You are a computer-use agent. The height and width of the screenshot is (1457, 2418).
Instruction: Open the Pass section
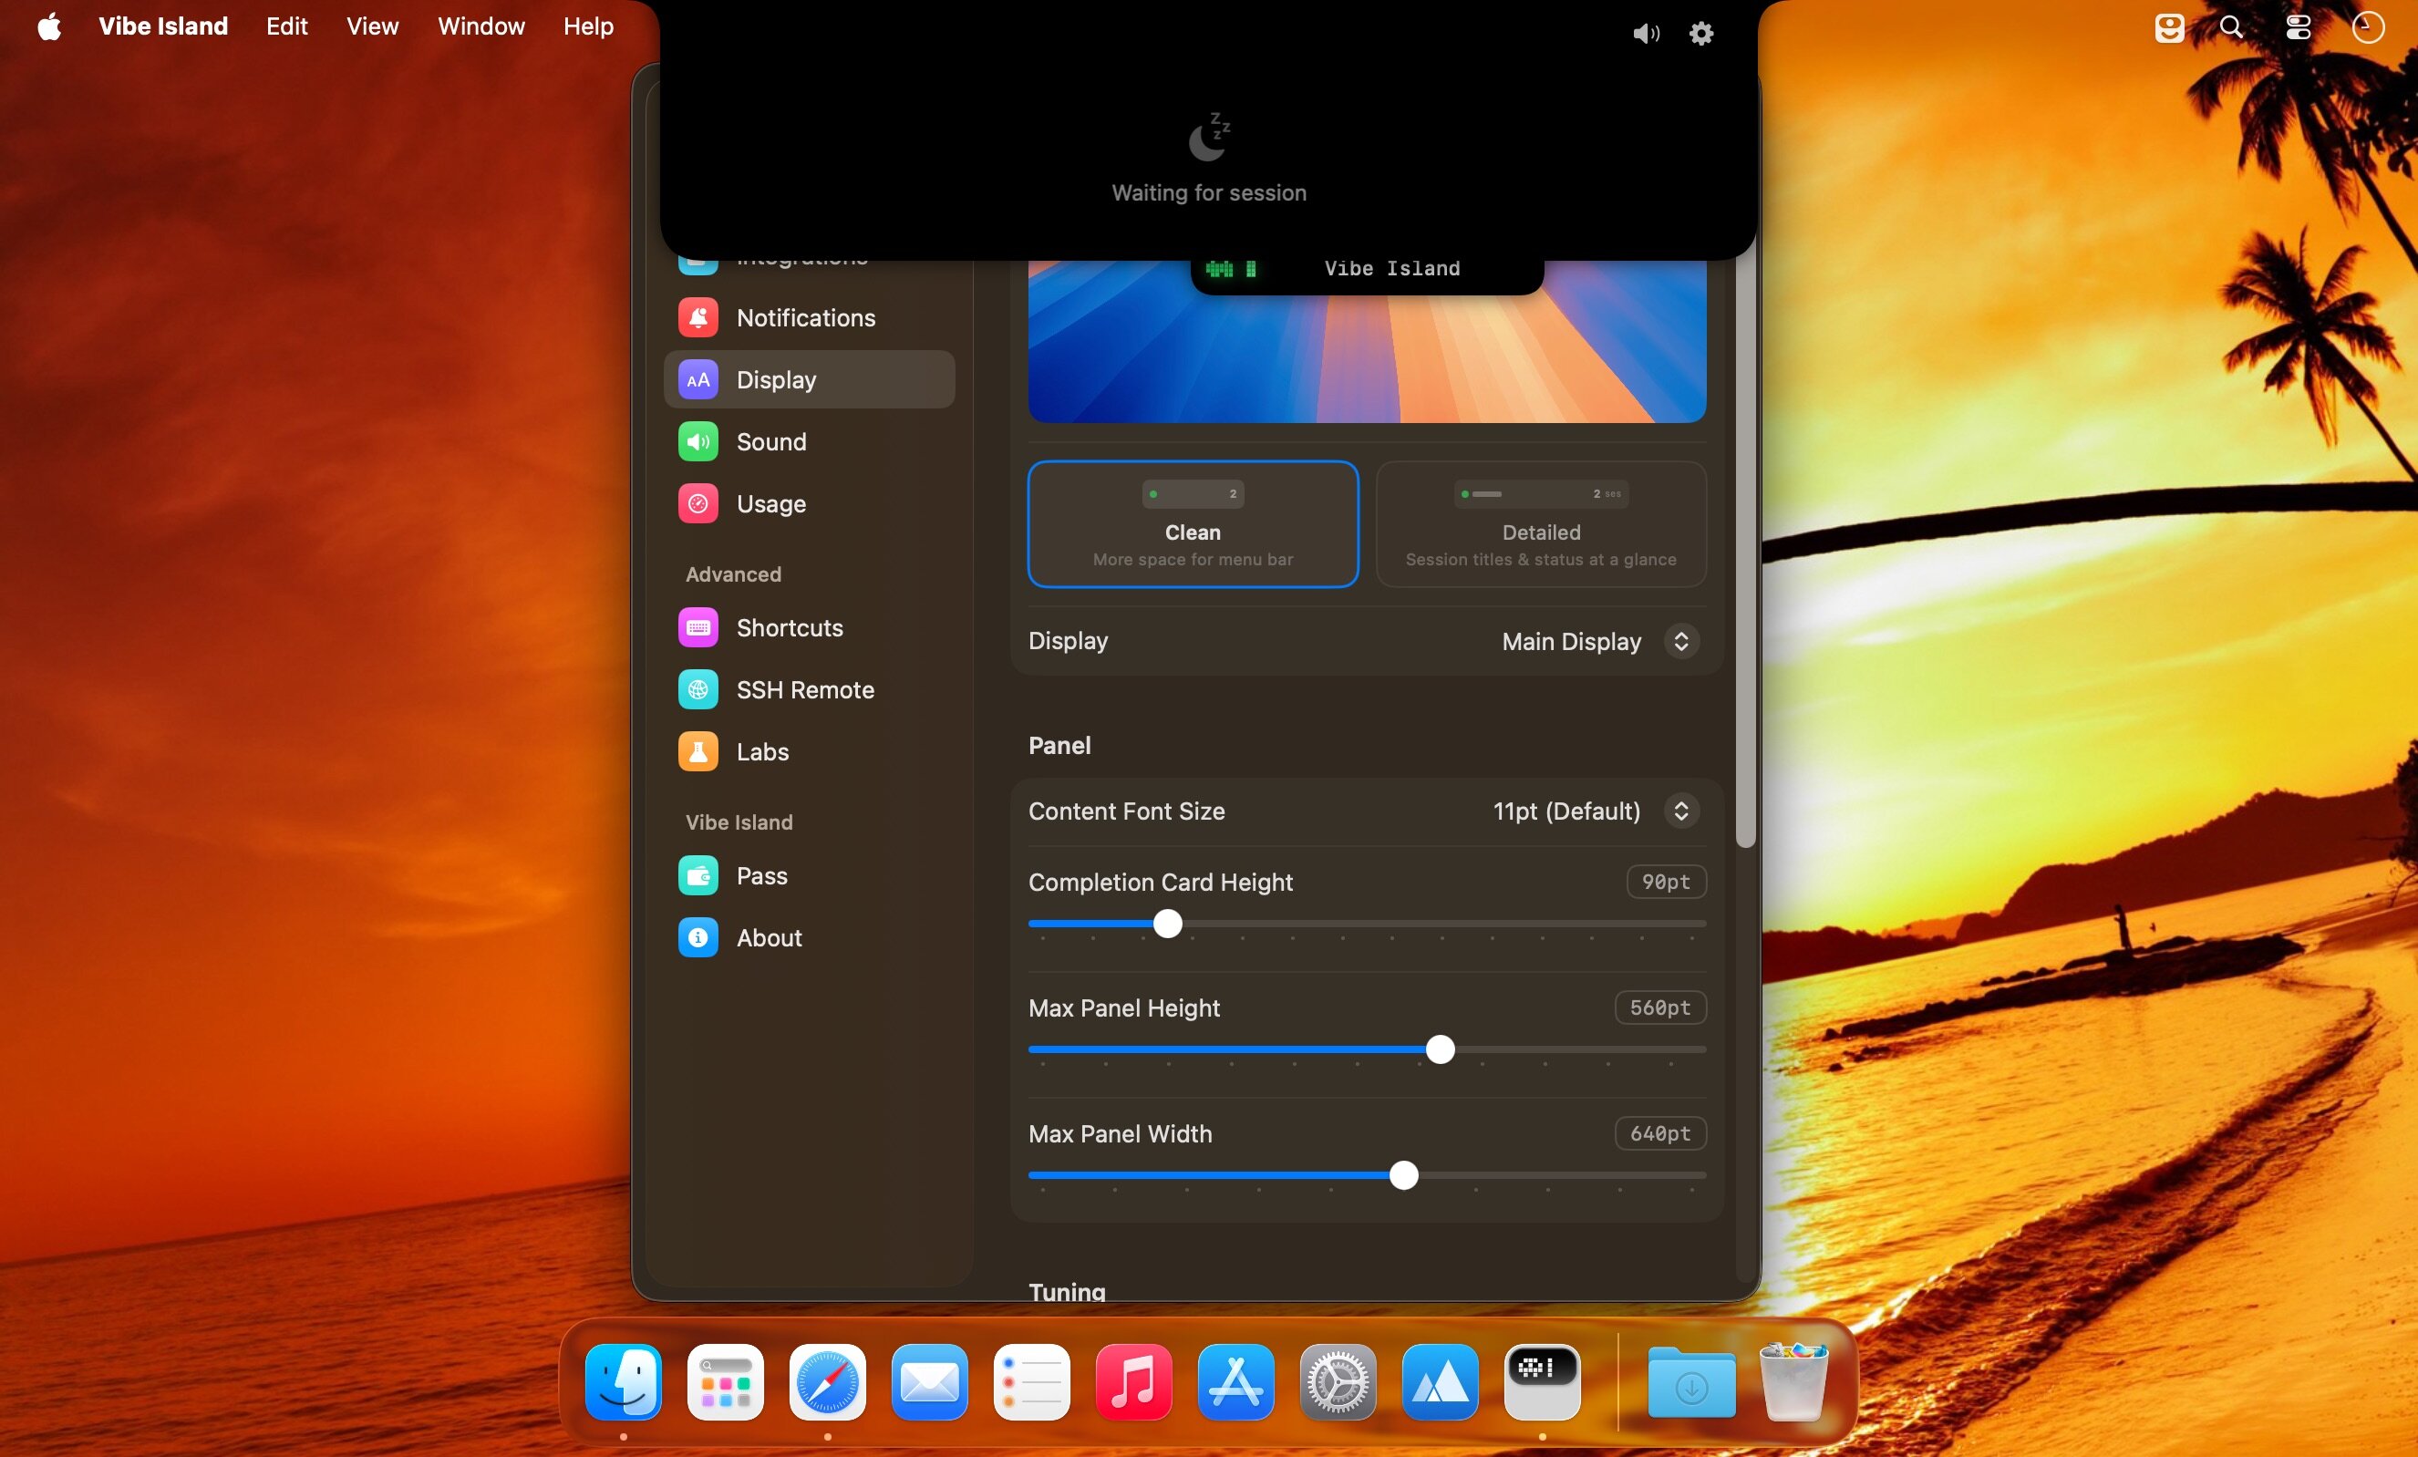point(809,876)
